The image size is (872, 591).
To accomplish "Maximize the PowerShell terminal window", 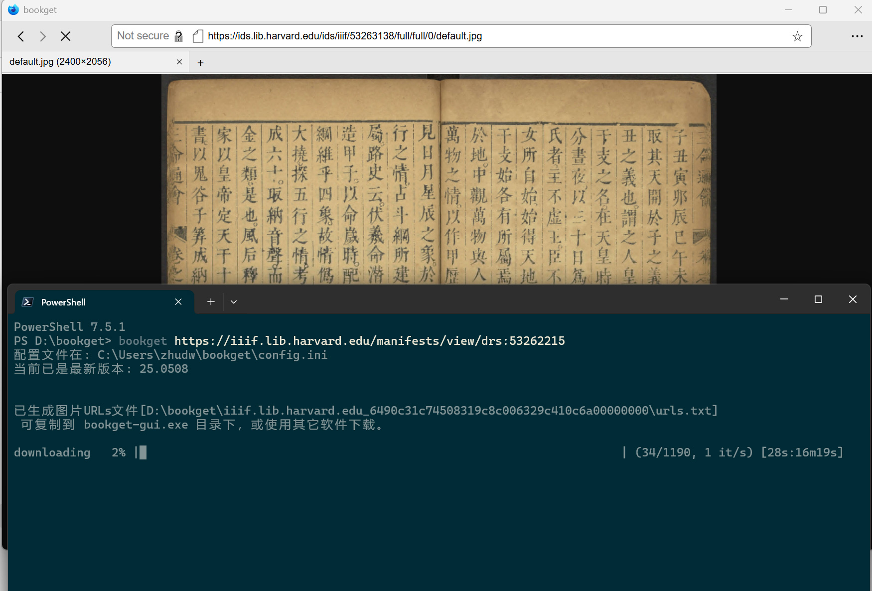I will pos(818,299).
